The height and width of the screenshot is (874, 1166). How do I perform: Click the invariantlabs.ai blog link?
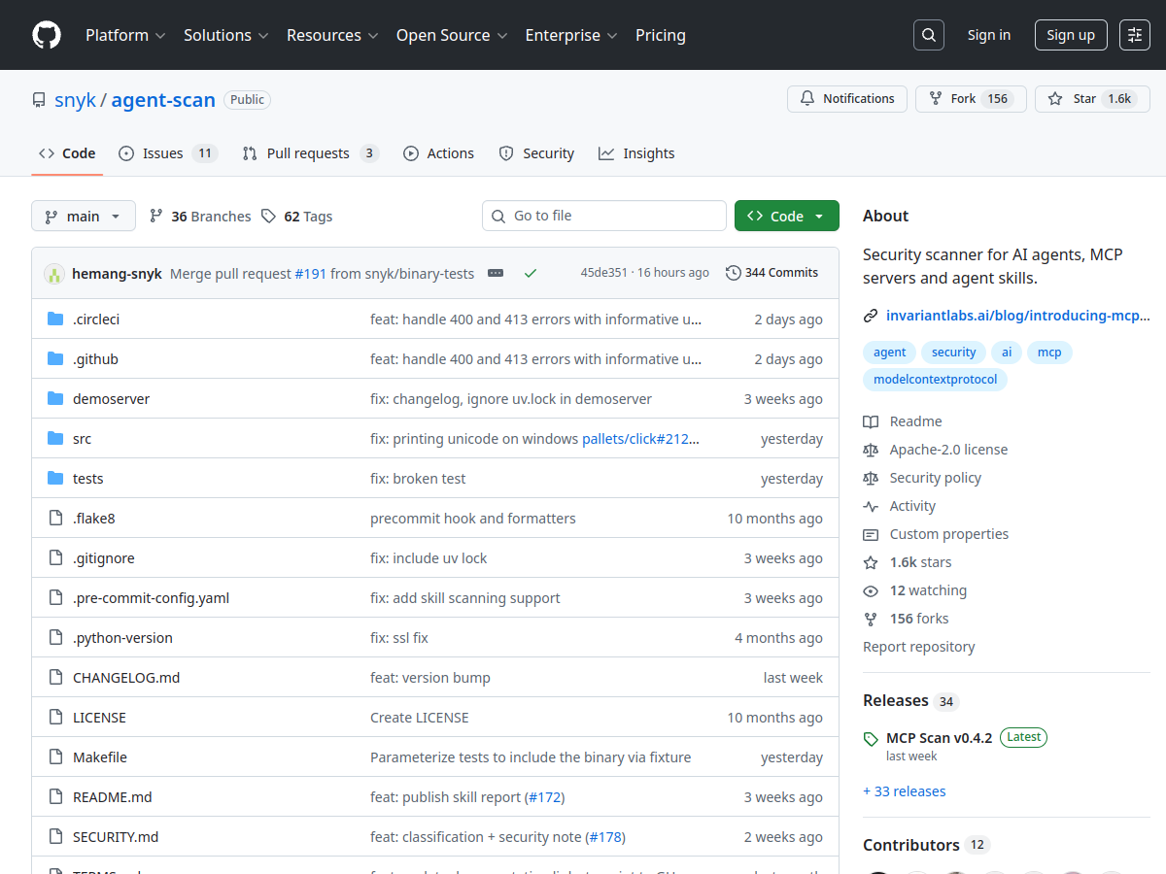pos(1016,316)
